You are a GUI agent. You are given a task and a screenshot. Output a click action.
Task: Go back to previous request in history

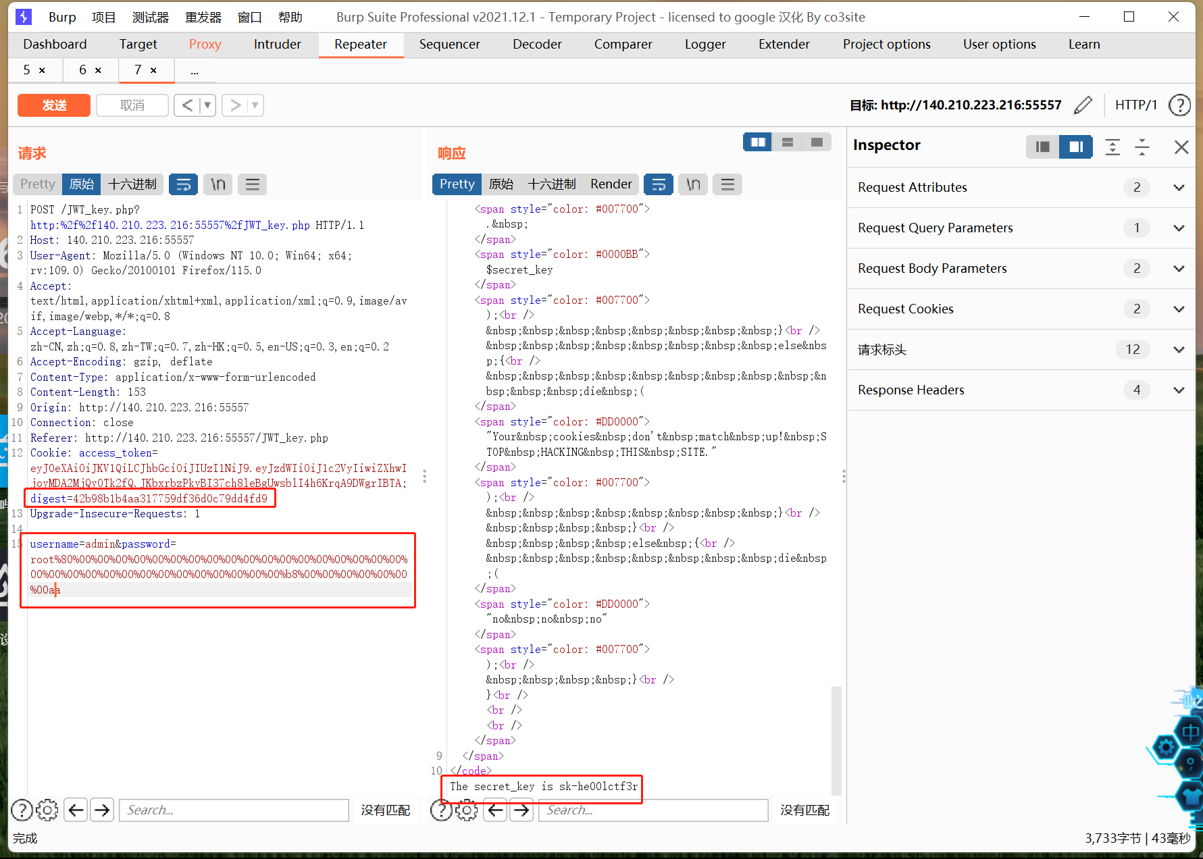187,105
